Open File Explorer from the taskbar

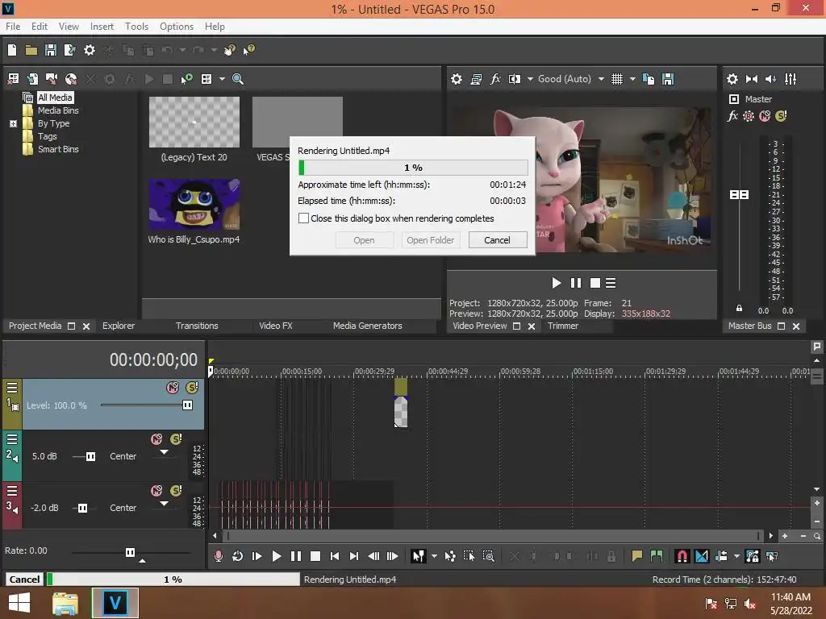65,603
